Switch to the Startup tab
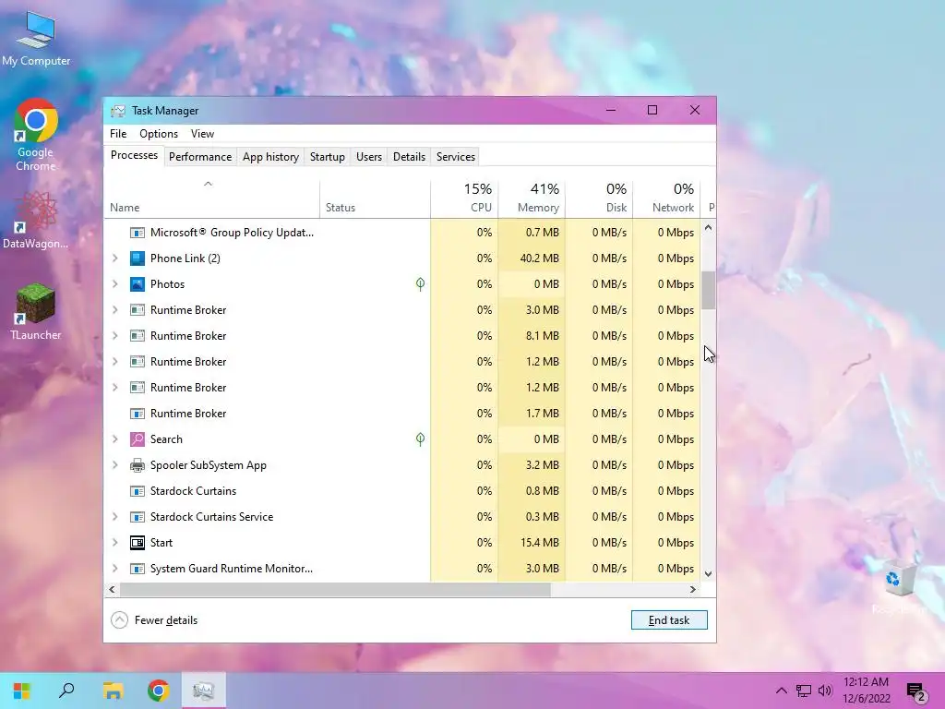This screenshot has width=945, height=709. 328,157
